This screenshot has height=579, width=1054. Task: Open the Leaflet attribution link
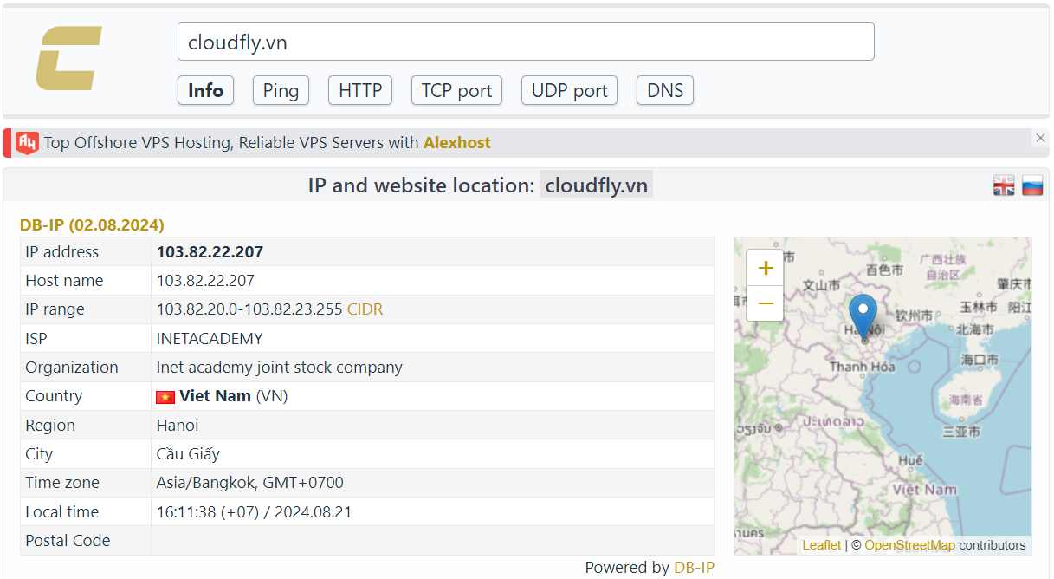tap(821, 545)
